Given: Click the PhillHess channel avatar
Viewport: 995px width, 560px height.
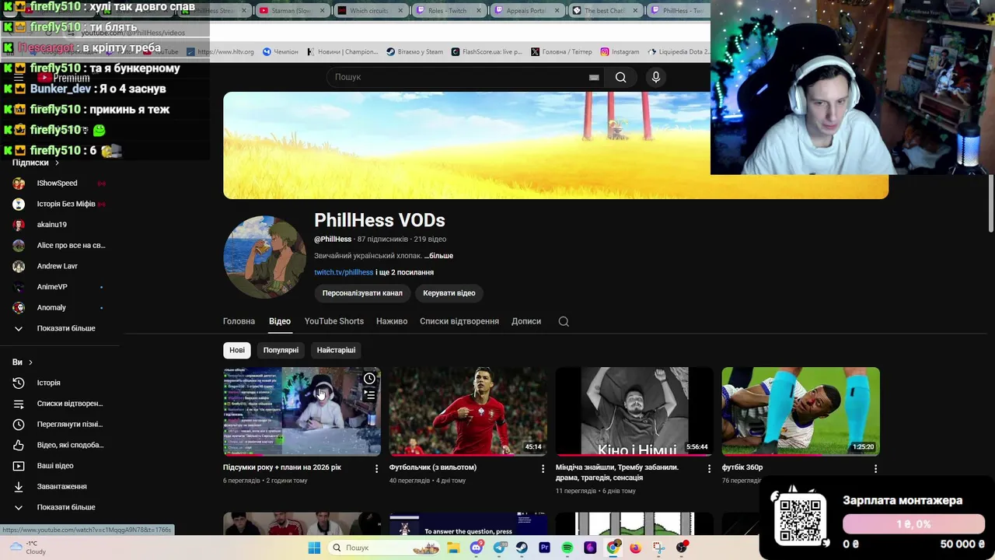Looking at the screenshot, I should [x=264, y=257].
